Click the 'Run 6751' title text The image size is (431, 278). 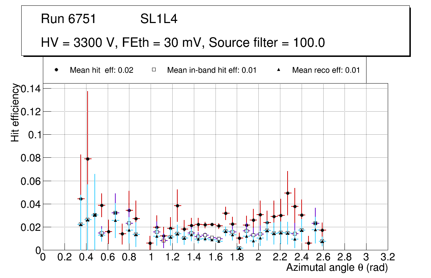[68, 19]
